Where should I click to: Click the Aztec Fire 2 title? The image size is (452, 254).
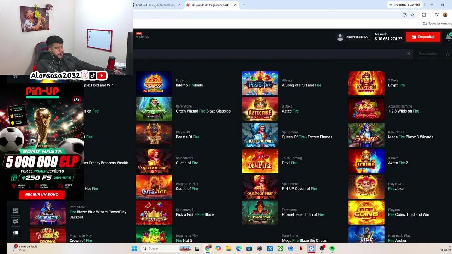point(398,163)
